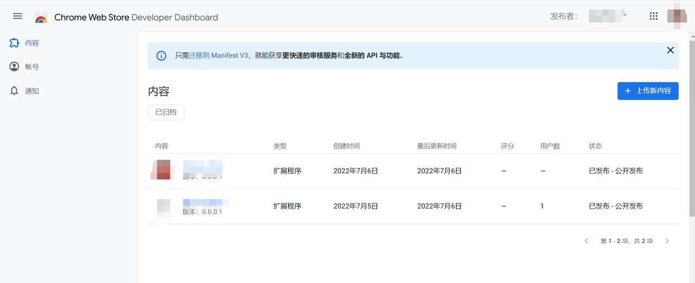Click the 类型 column header
This screenshot has width=695, height=283.
[x=280, y=146]
